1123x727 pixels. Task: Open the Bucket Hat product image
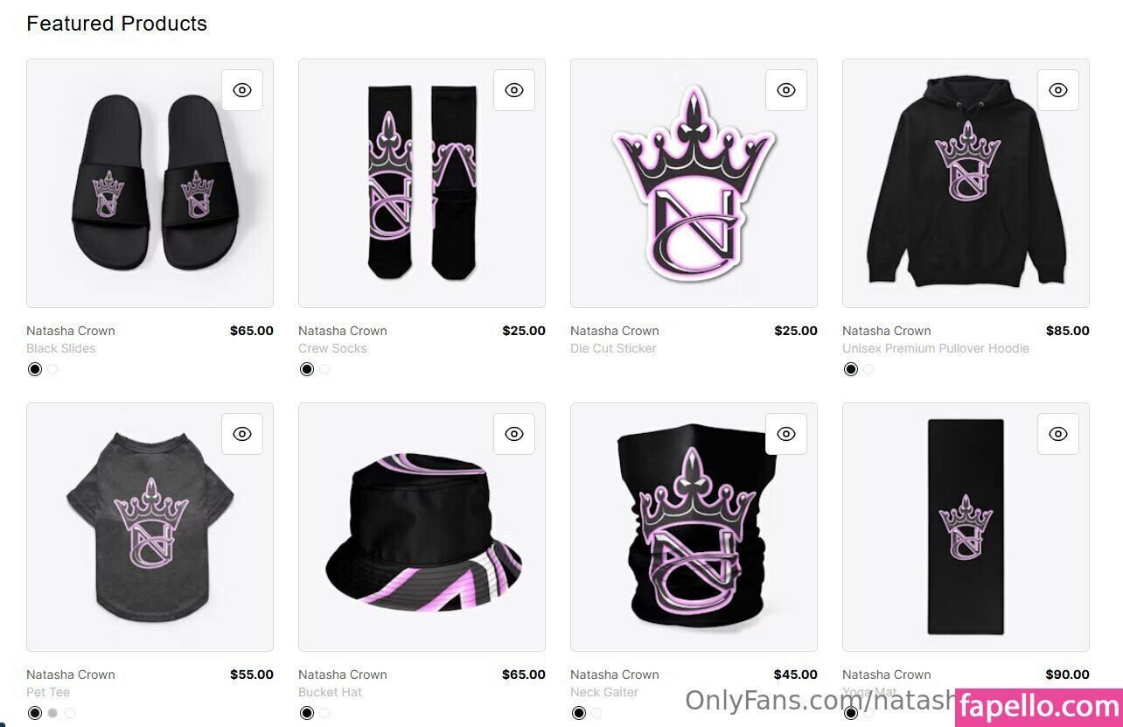(422, 527)
